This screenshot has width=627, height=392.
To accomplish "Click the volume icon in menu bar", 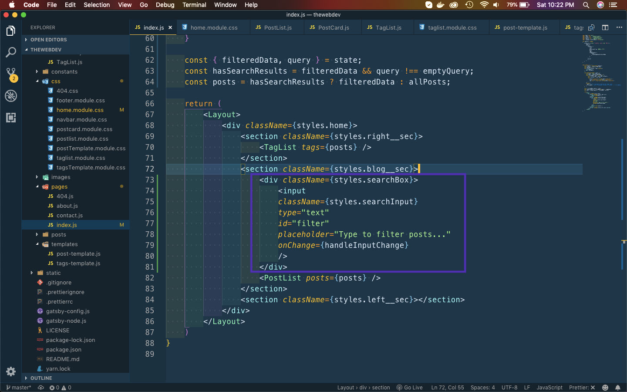I will [496, 5].
